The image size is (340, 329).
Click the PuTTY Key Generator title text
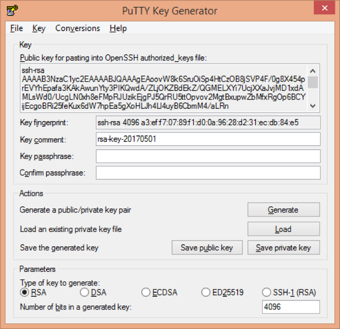(x=170, y=11)
